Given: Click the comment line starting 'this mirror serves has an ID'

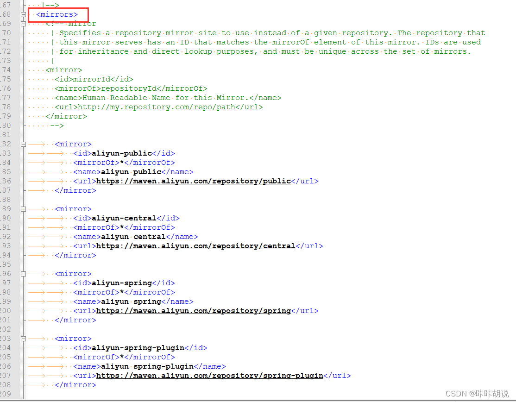Looking at the screenshot, I should (270, 42).
